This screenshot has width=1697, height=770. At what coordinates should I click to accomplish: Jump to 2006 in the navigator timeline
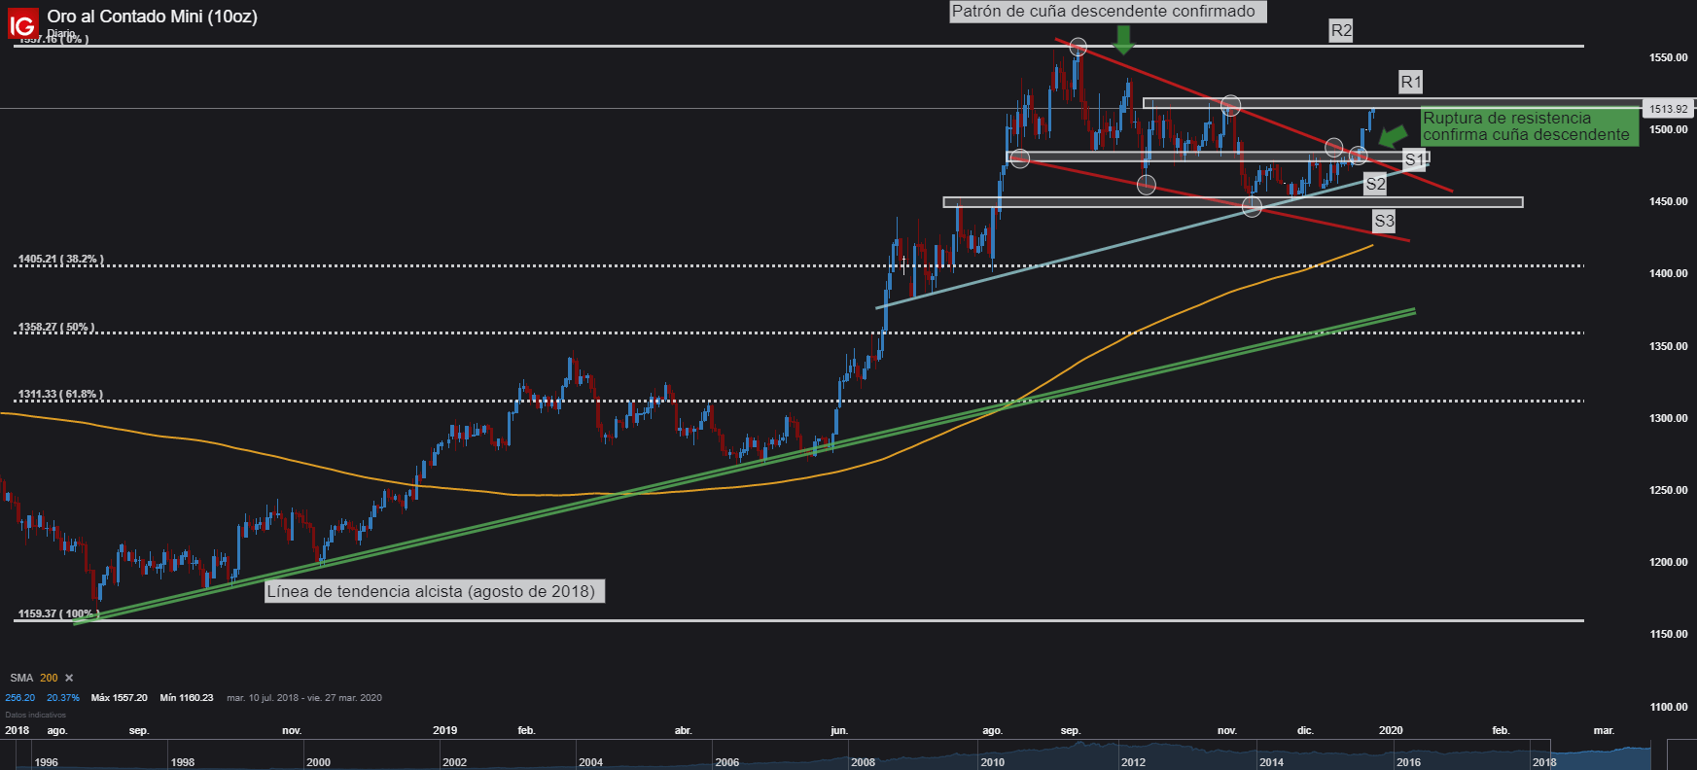727,762
